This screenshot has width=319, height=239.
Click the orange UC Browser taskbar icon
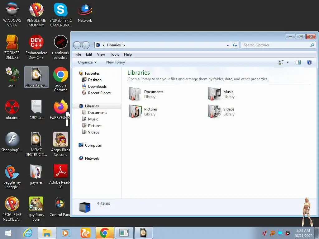pos(85,233)
